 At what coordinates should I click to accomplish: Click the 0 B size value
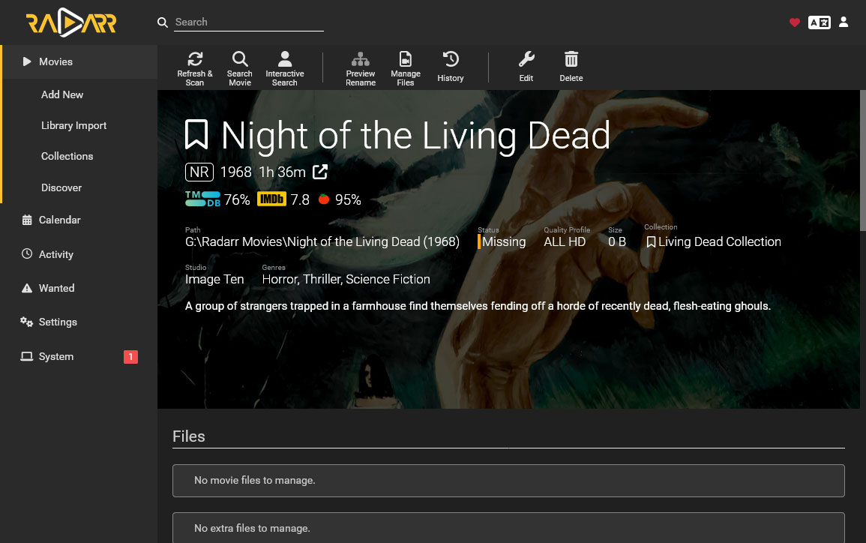click(x=617, y=242)
